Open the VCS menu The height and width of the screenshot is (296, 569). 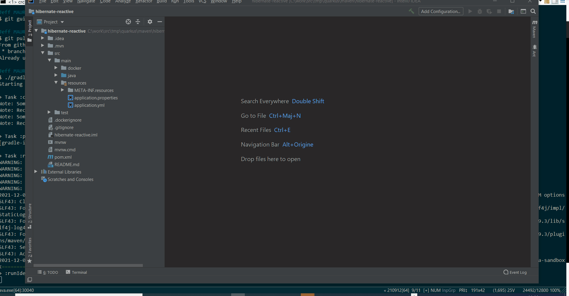pyautogui.click(x=202, y=2)
